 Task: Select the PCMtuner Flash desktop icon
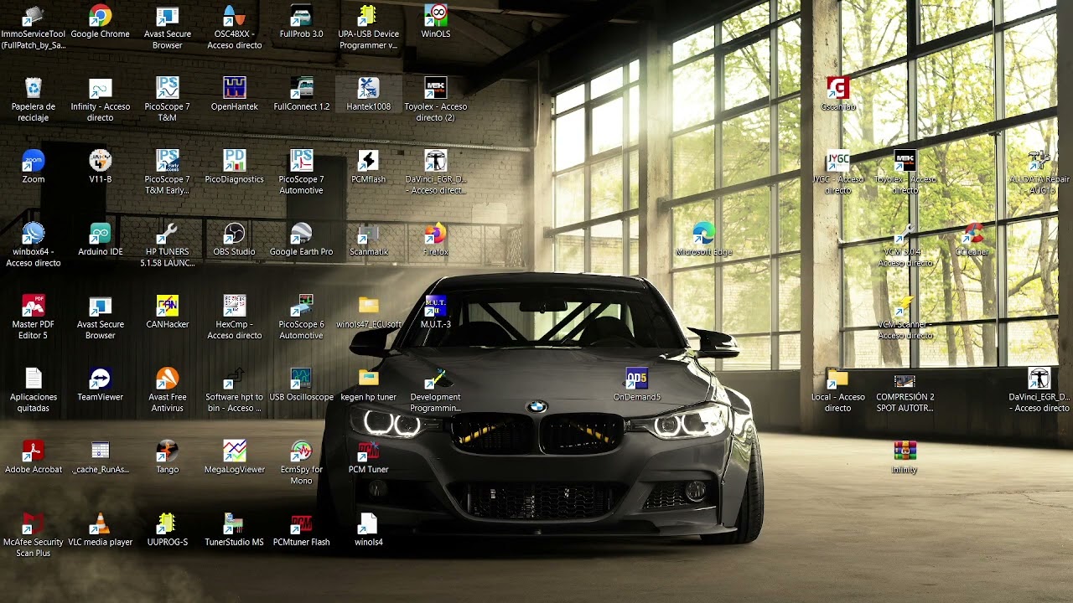[302, 523]
